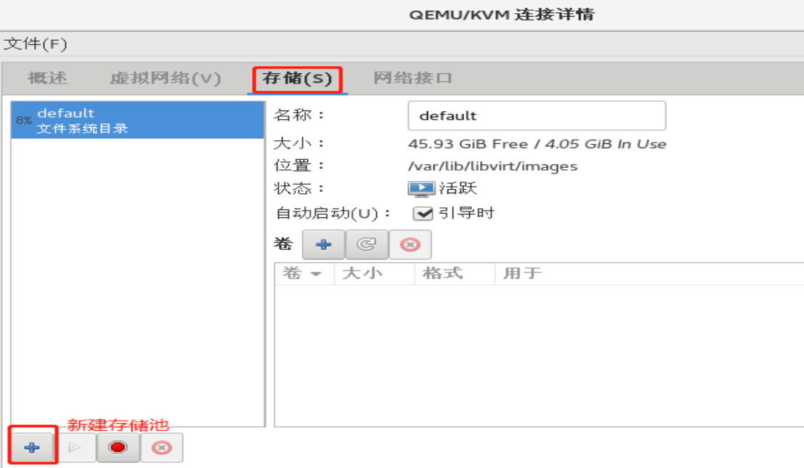Sort by the 格式 column header

click(455, 273)
